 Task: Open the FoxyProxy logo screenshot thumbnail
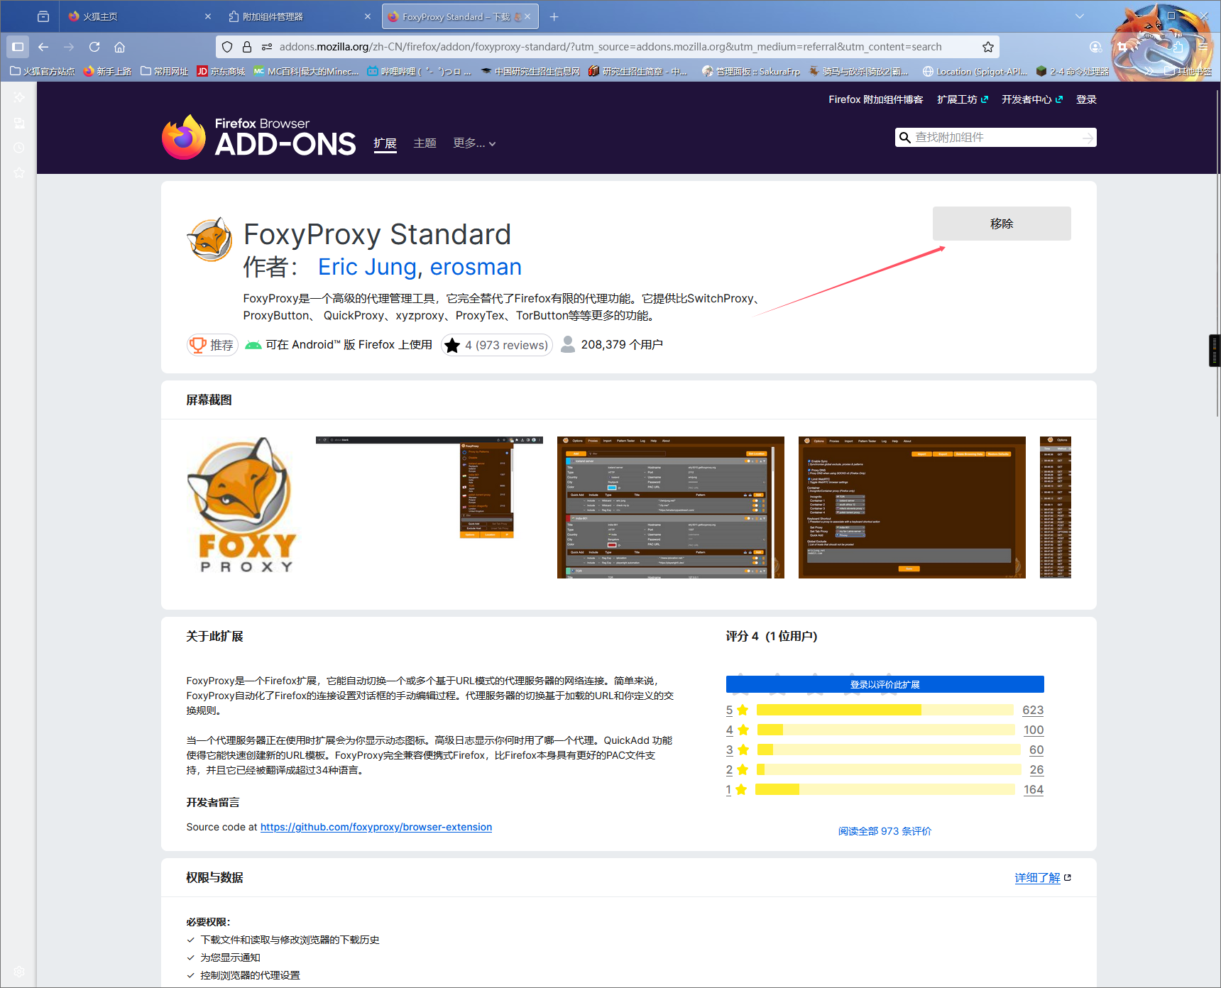(x=241, y=507)
